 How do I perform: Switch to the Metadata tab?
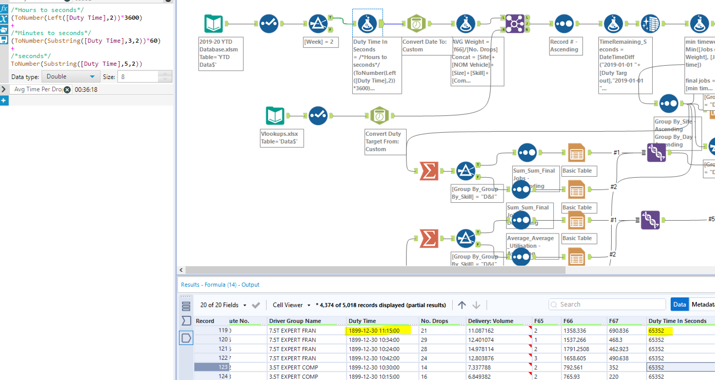point(702,305)
